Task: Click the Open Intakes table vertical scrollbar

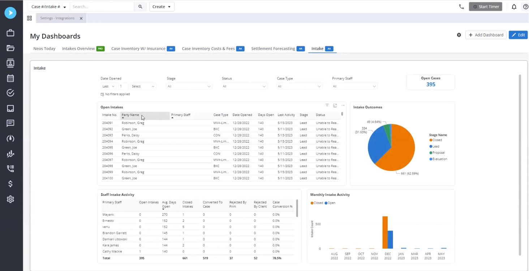Action: [x=342, y=114]
